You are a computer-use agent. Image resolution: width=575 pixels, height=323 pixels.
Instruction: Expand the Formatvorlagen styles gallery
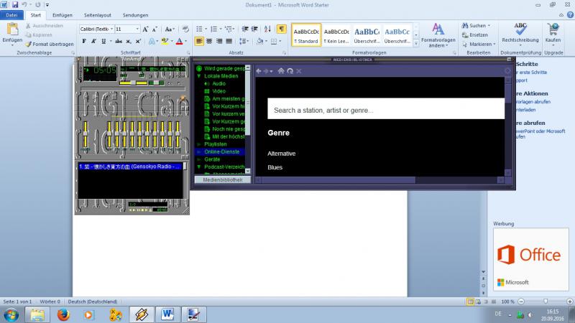[416, 43]
